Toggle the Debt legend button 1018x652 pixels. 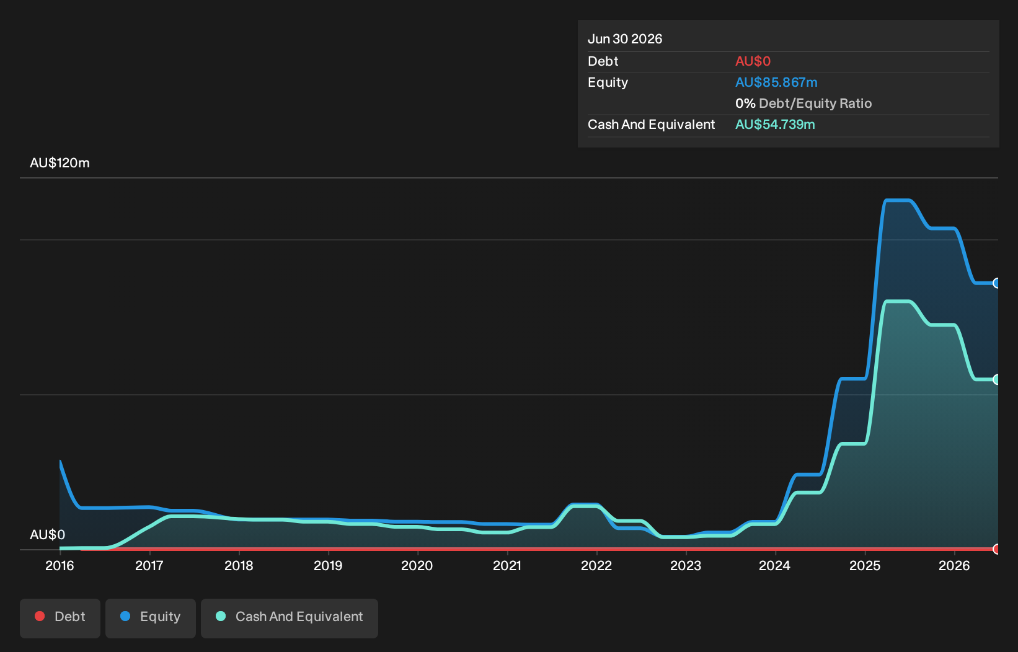60,618
